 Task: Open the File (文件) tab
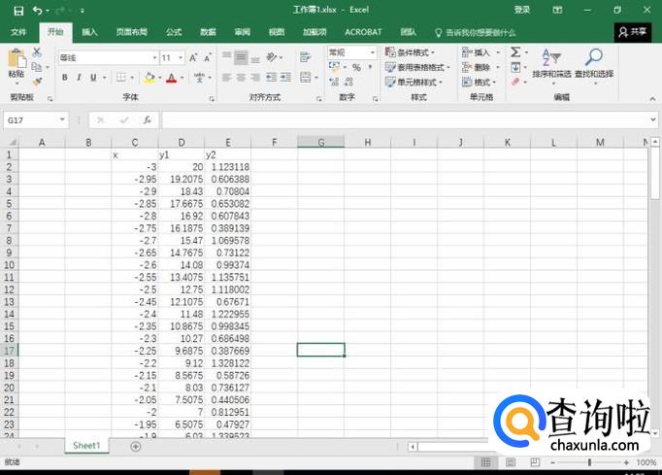pyautogui.click(x=18, y=32)
